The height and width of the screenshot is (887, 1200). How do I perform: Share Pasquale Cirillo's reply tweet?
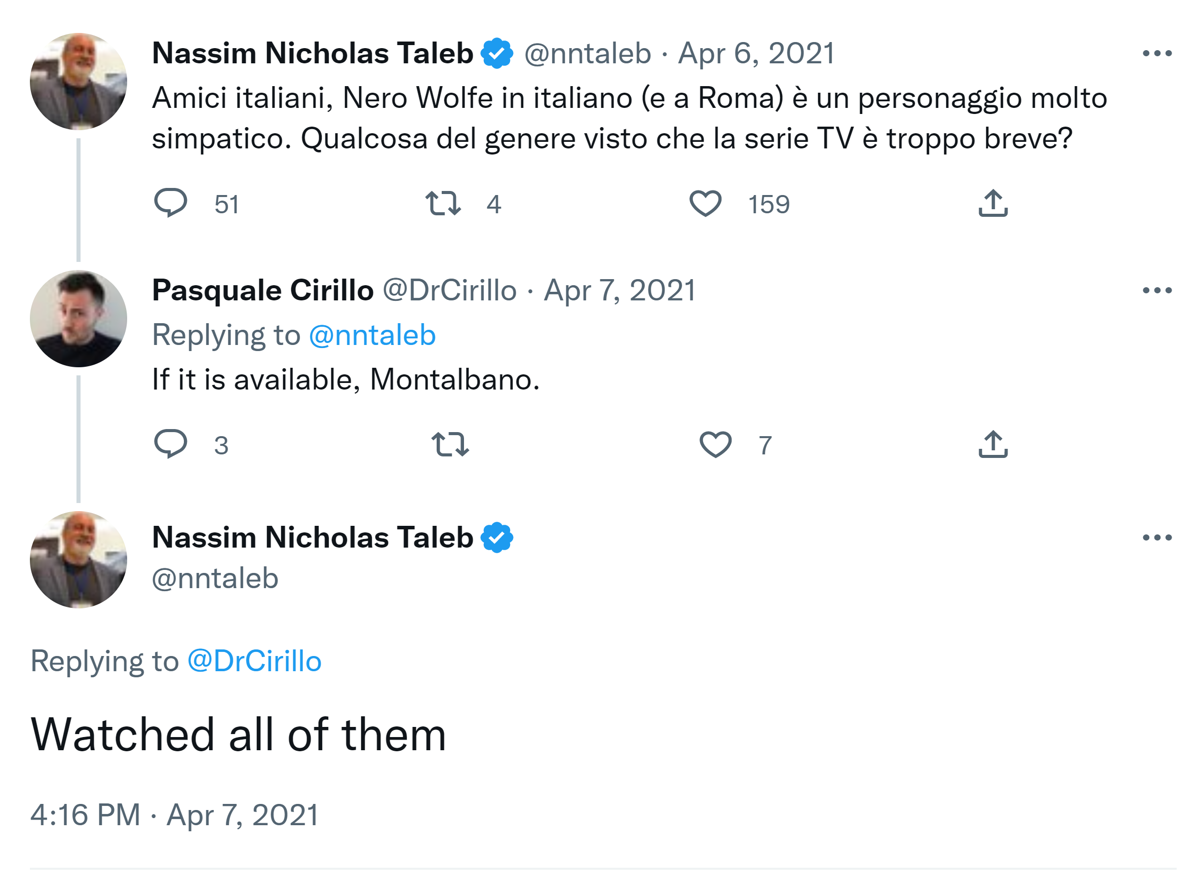click(x=993, y=445)
